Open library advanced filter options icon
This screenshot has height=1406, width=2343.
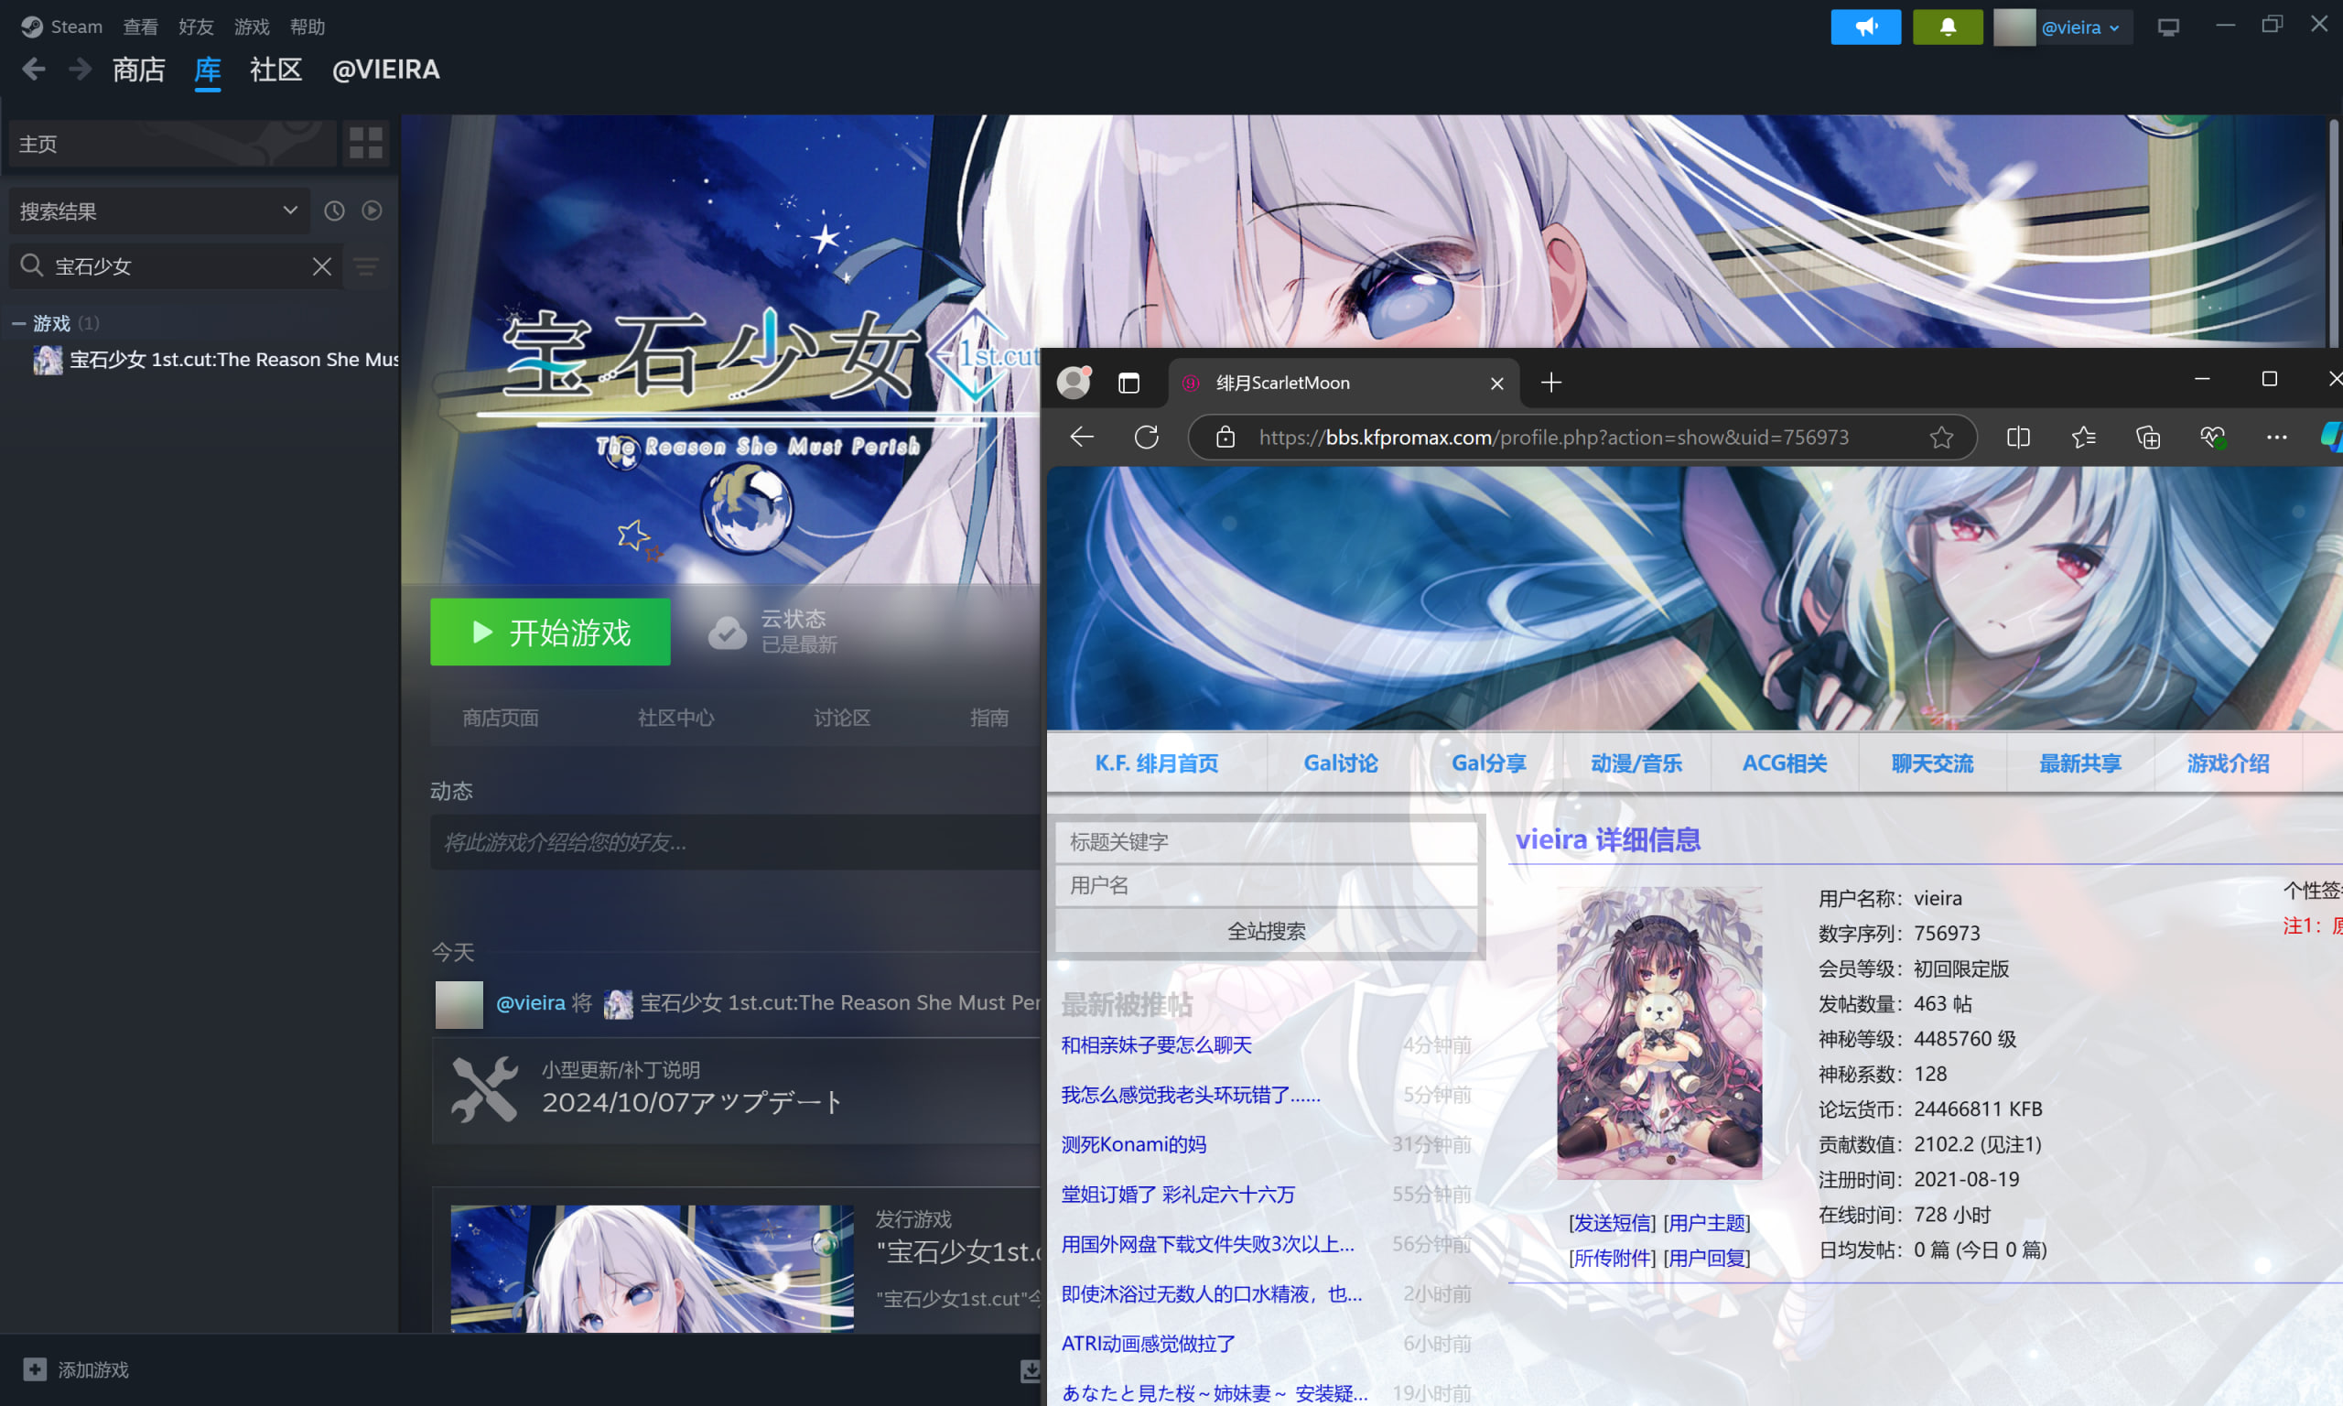pyautogui.click(x=366, y=266)
